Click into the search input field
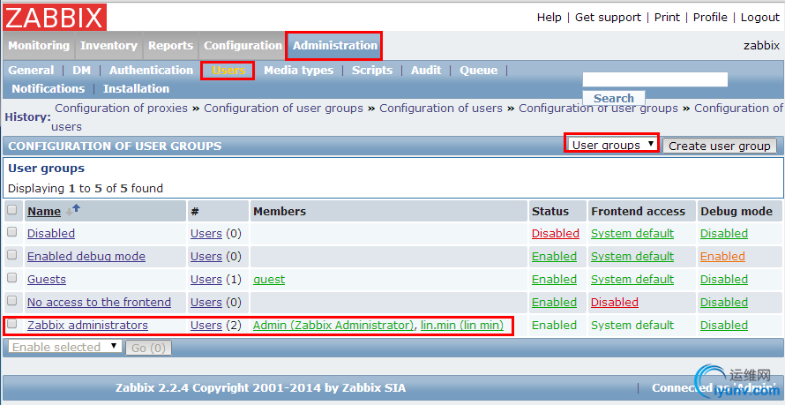The height and width of the screenshot is (405, 785). [654, 79]
